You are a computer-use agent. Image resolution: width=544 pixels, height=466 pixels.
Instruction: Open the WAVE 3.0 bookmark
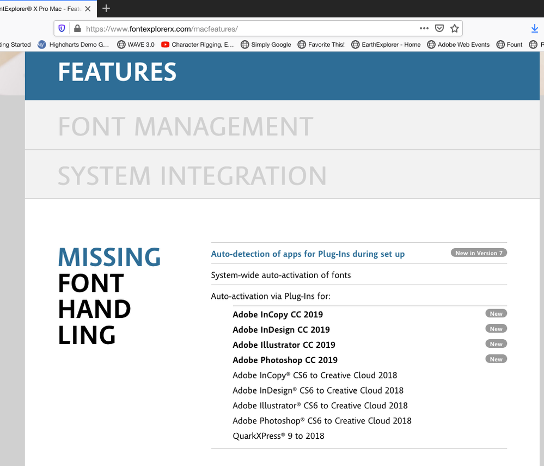pos(136,45)
